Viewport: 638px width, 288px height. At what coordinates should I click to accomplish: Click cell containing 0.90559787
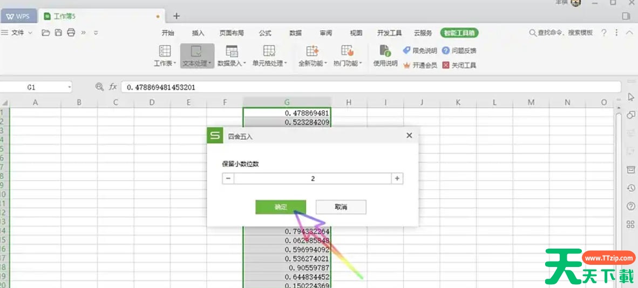[x=287, y=268]
